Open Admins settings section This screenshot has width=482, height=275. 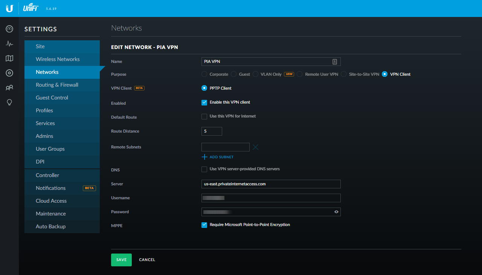point(62,136)
